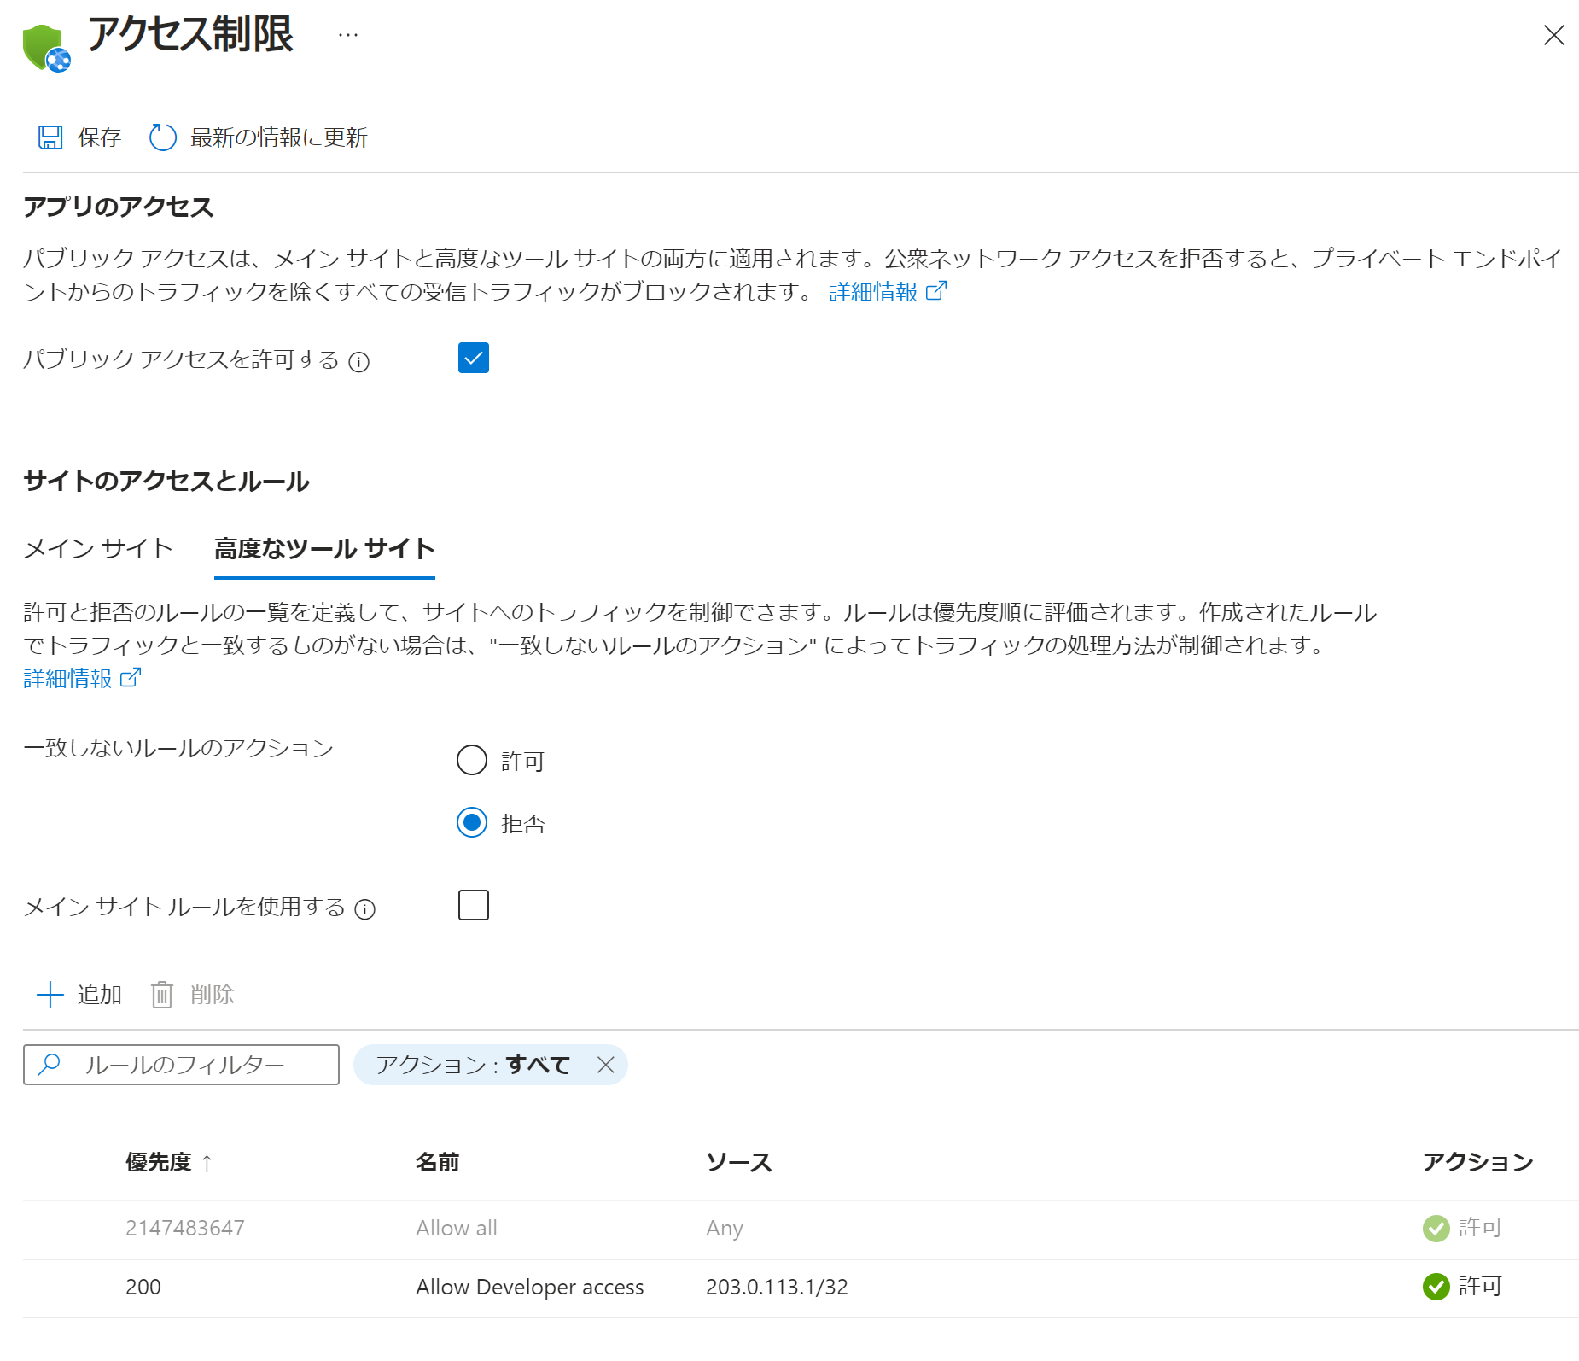Click the 203.0.113.1/32 source cell

pyautogui.click(x=777, y=1288)
